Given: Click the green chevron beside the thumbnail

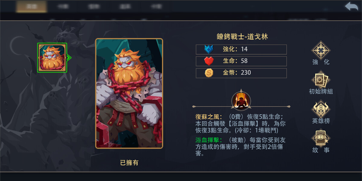Looking at the screenshot, I should [69, 57].
